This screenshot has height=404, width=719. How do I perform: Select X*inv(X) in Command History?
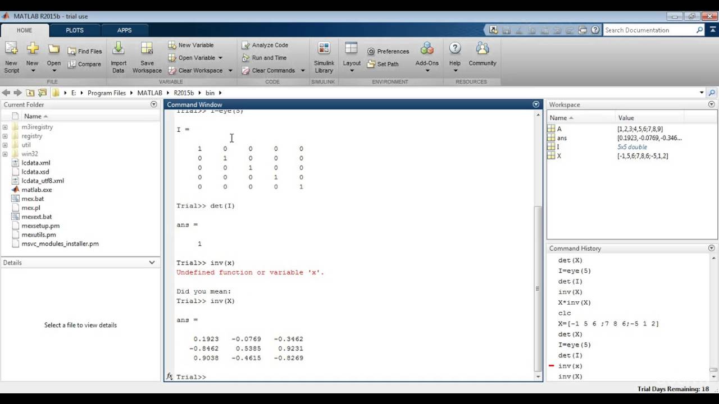pyautogui.click(x=574, y=302)
